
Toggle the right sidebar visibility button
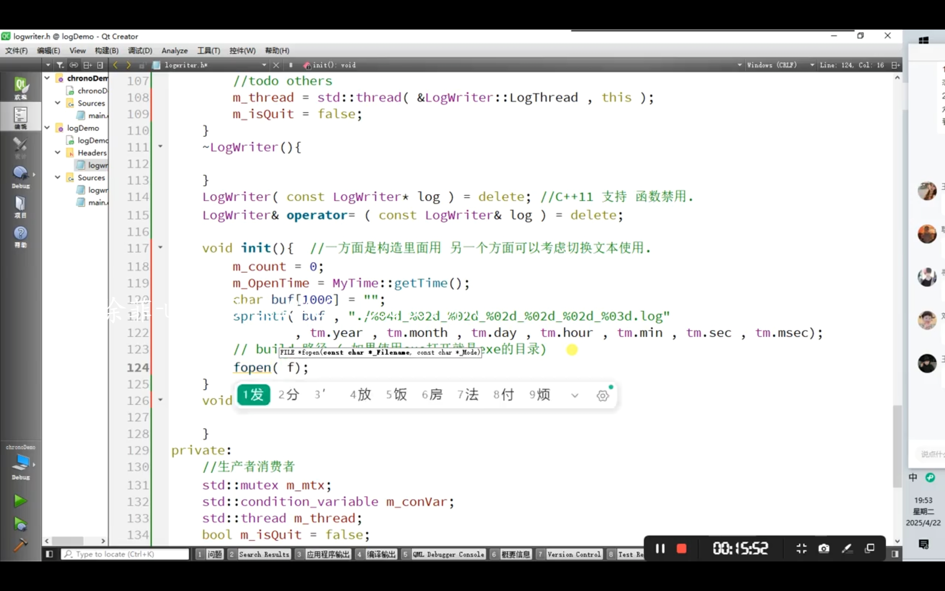pos(895,554)
